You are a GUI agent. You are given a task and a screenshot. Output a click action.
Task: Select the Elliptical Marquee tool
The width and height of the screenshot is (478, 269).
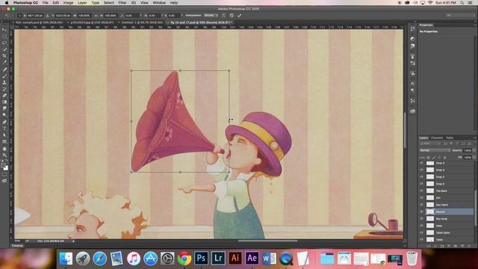(x=4, y=37)
